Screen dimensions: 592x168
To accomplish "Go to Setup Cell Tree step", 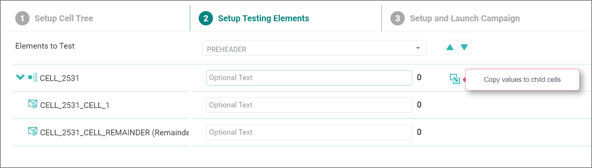I will tap(64, 19).
